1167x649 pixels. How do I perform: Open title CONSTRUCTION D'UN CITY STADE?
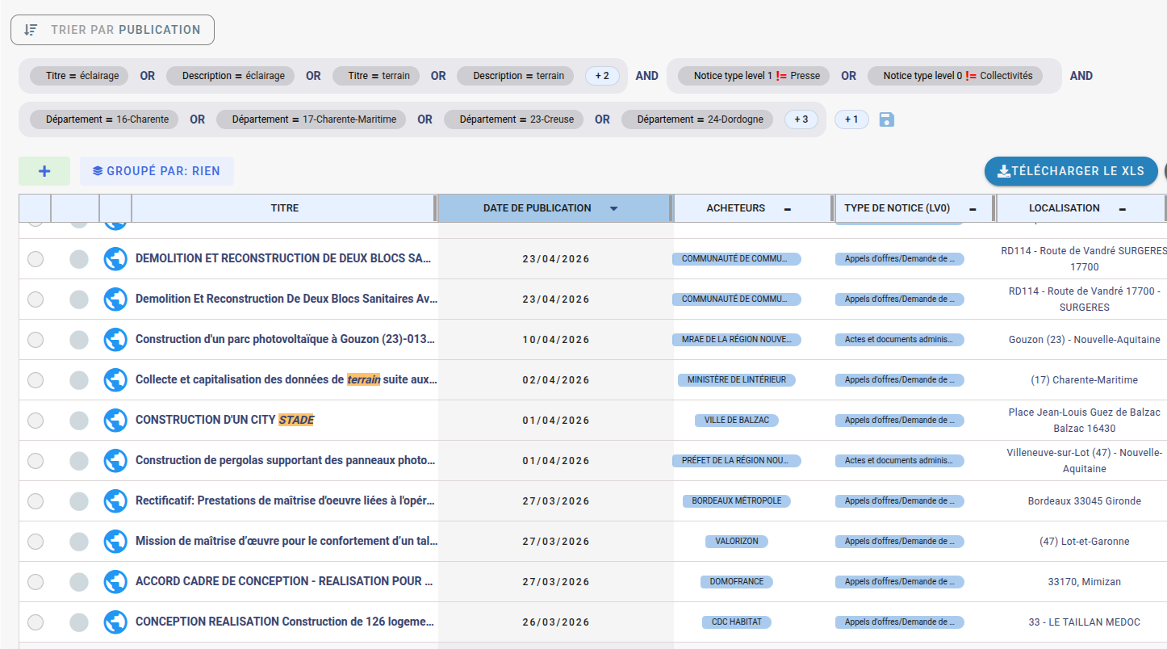coord(224,420)
